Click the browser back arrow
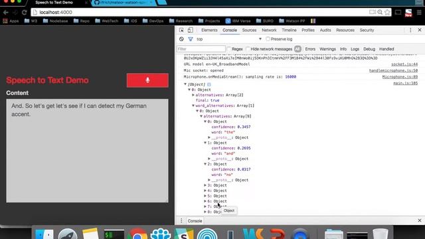The height and width of the screenshot is (239, 425). coord(6,12)
